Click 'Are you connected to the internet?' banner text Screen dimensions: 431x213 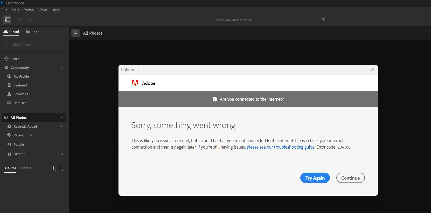point(252,99)
